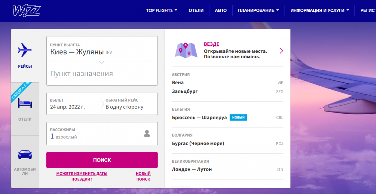The image size is (376, 194).
Task: Open the car rental icon
Action: (x=25, y=155)
